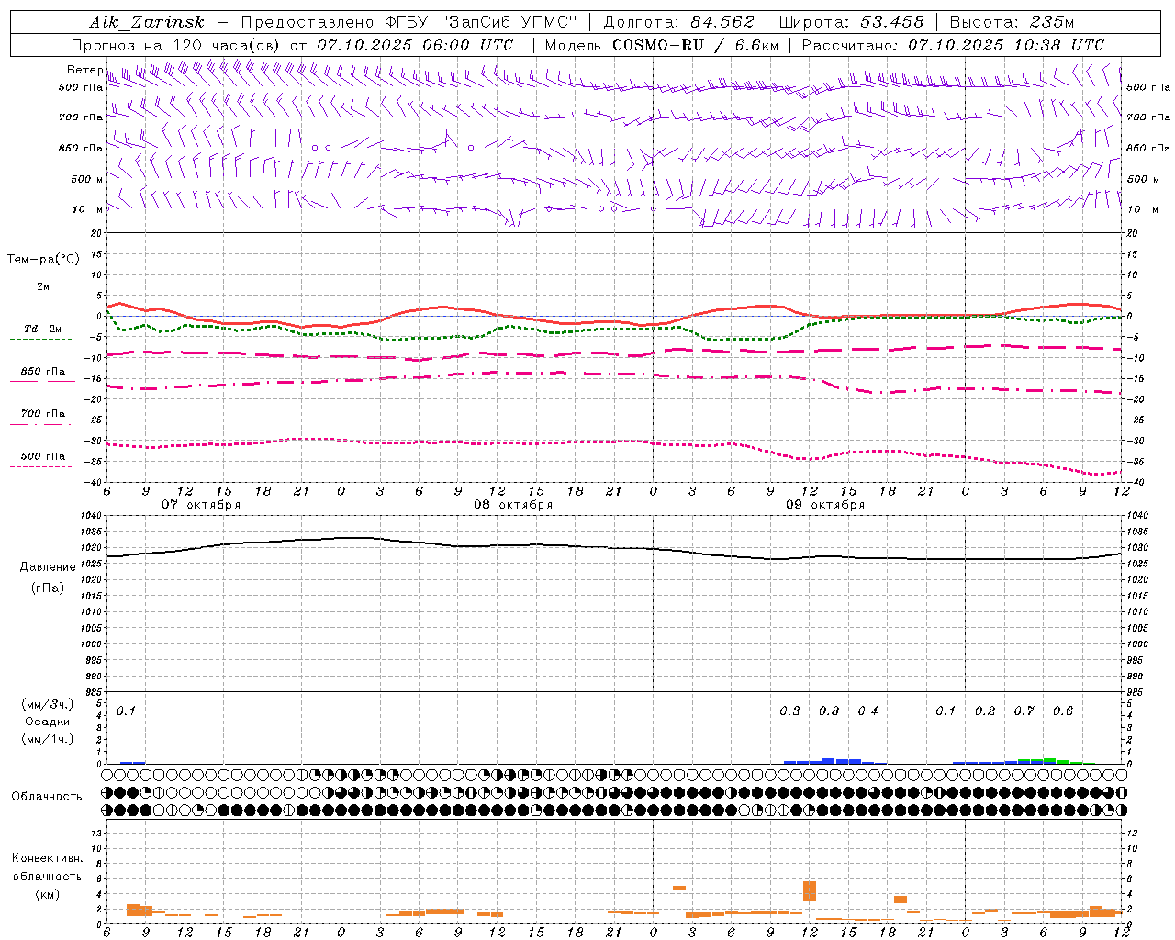Click the Широта: 53.458 value

(x=851, y=22)
